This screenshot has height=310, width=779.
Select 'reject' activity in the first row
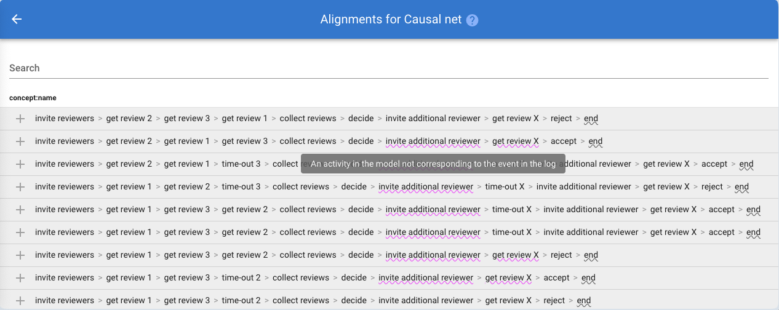point(561,119)
